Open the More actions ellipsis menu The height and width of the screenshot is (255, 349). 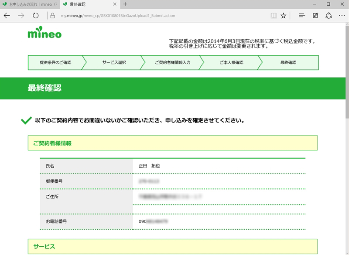342,16
